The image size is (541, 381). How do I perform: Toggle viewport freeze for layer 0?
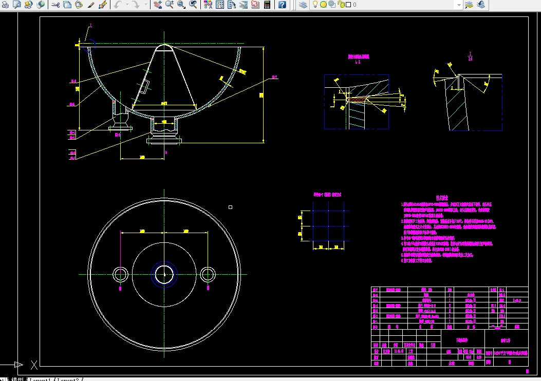coord(332,5)
